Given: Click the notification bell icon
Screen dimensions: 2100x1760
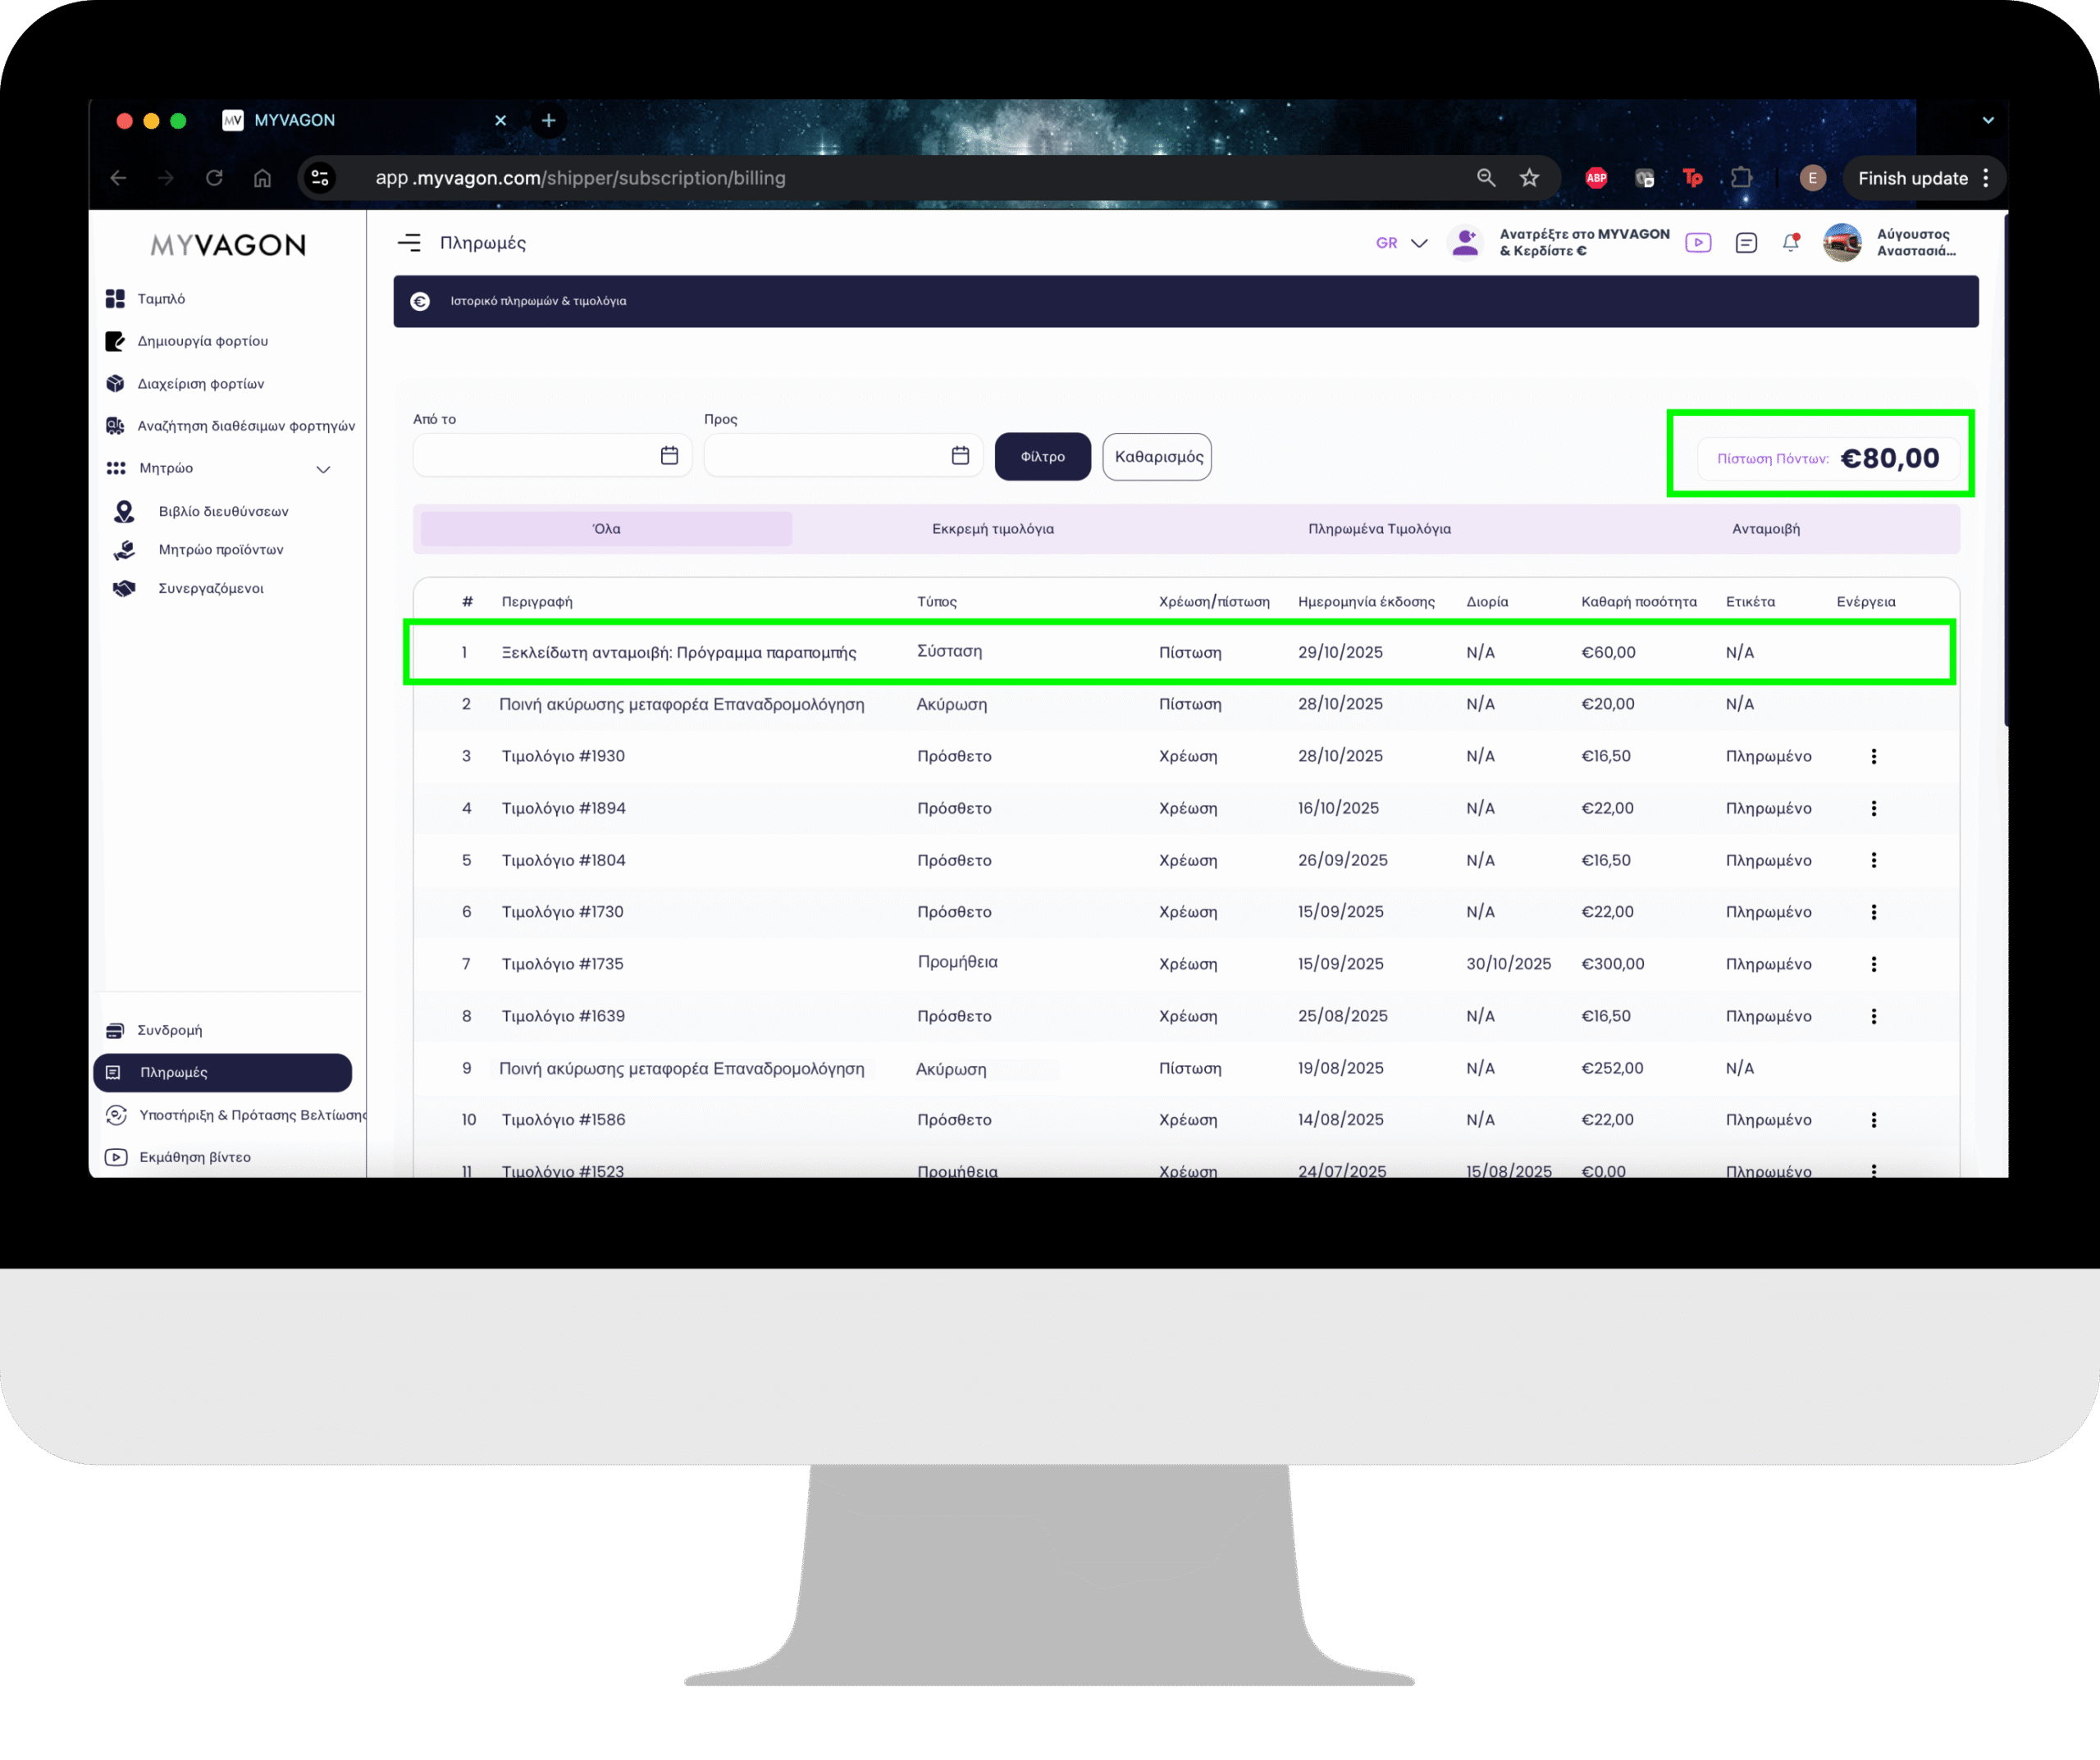Looking at the screenshot, I should 1790,243.
